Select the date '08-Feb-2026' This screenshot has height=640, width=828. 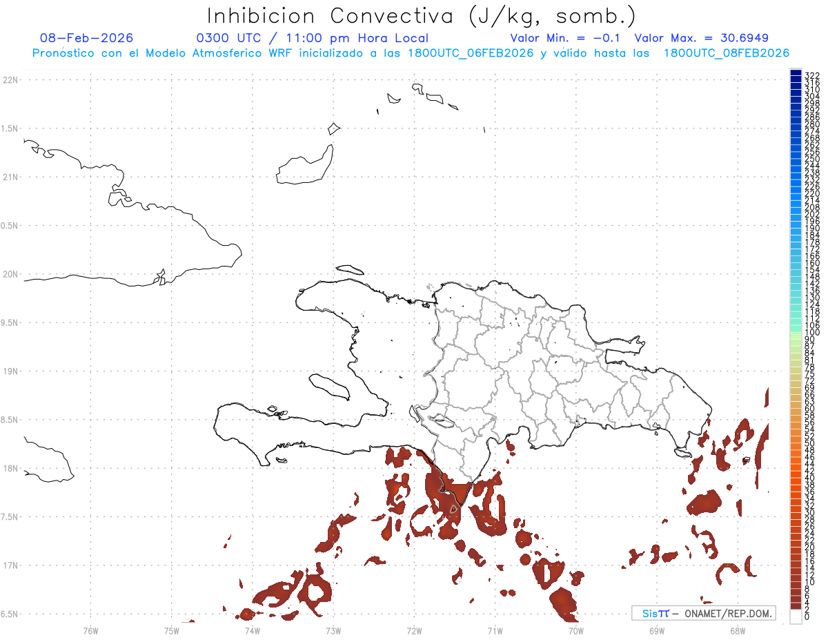(x=87, y=38)
